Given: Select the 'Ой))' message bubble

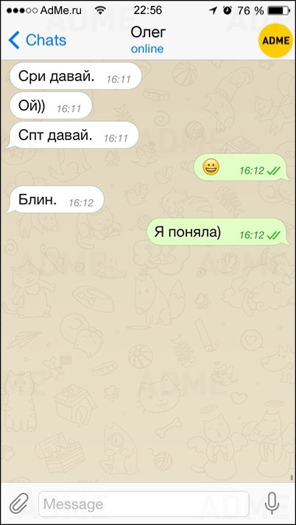Looking at the screenshot, I should 49,105.
